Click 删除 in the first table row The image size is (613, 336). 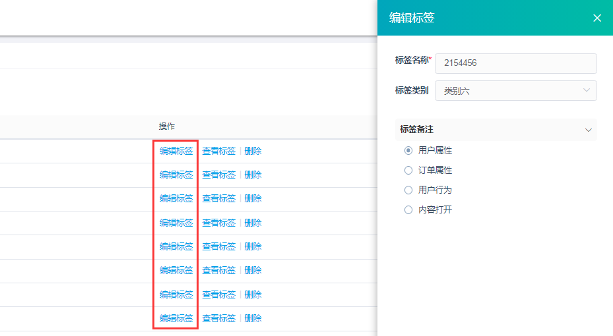(253, 151)
